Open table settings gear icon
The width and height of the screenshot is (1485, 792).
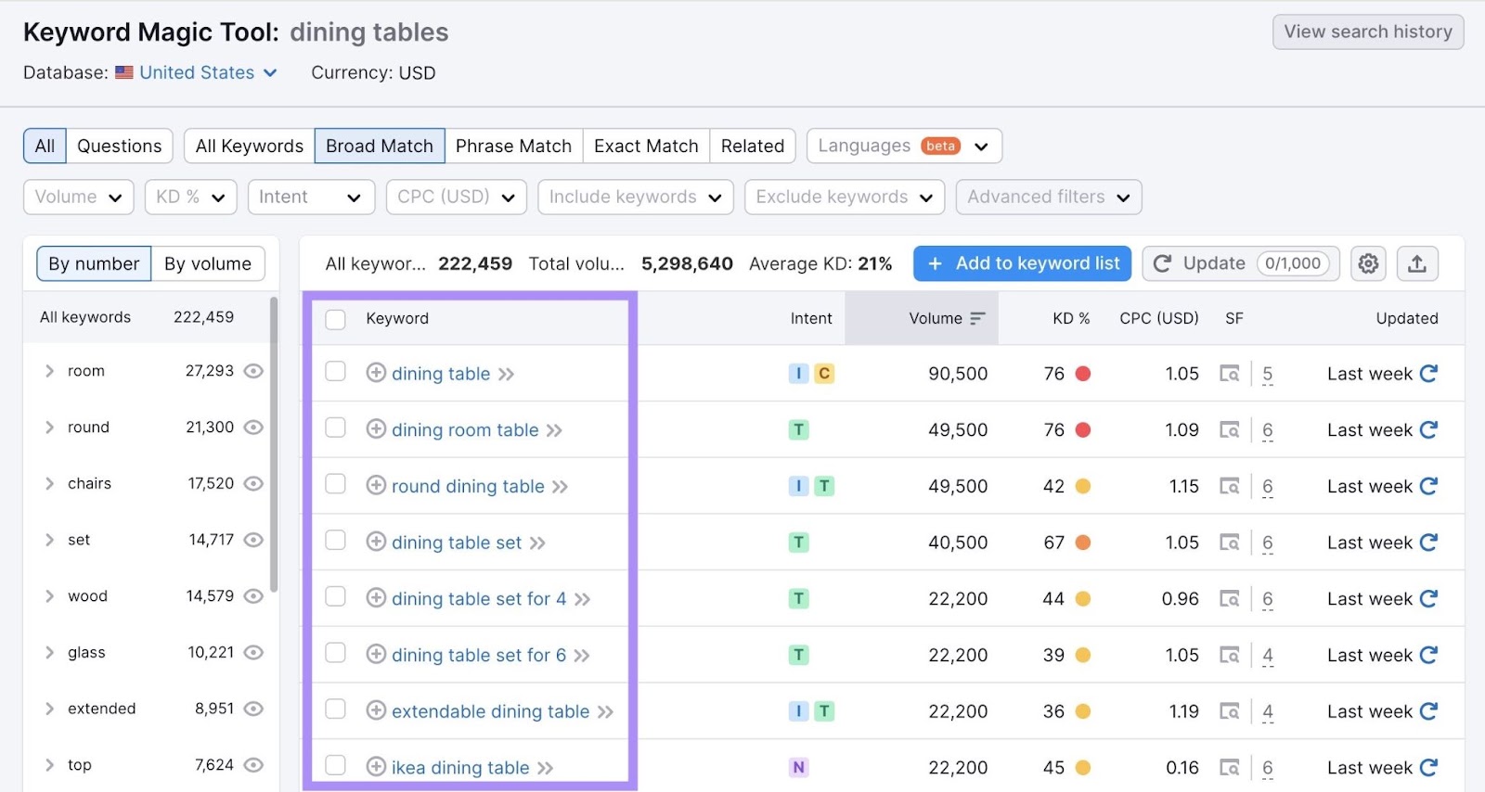coord(1368,263)
